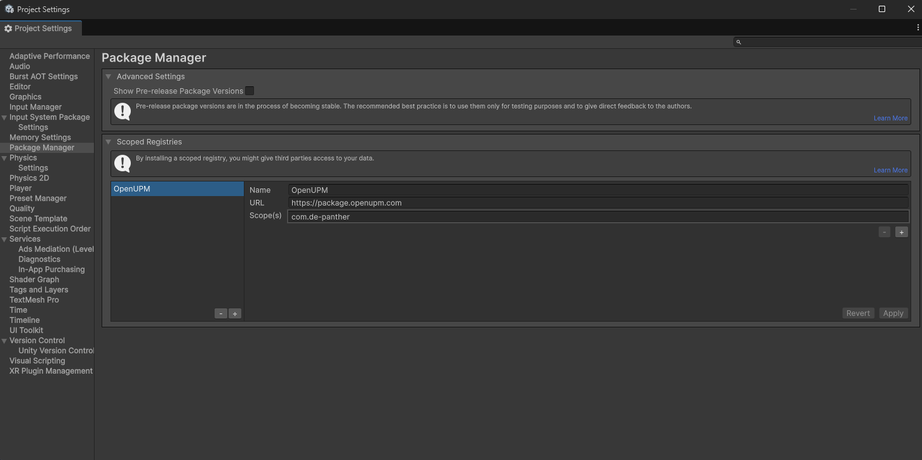Revert the scoped registry changes

(858, 313)
